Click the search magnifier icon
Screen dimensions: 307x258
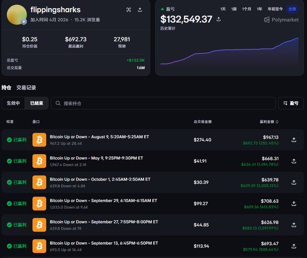point(58,103)
